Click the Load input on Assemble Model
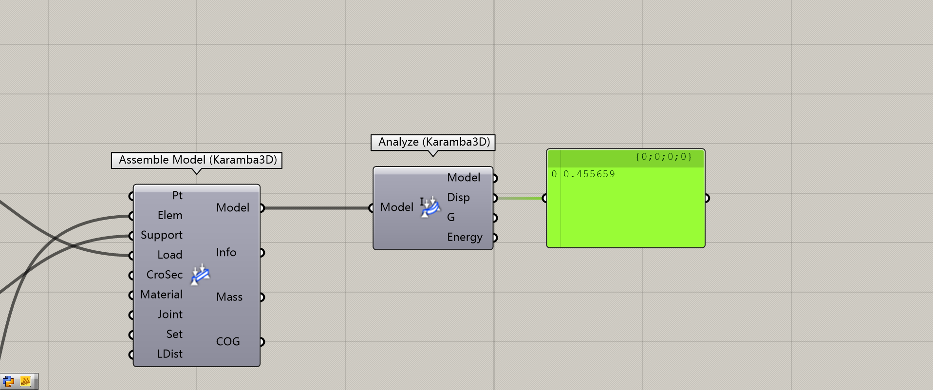Viewport: 933px width, 390px height. (x=169, y=255)
